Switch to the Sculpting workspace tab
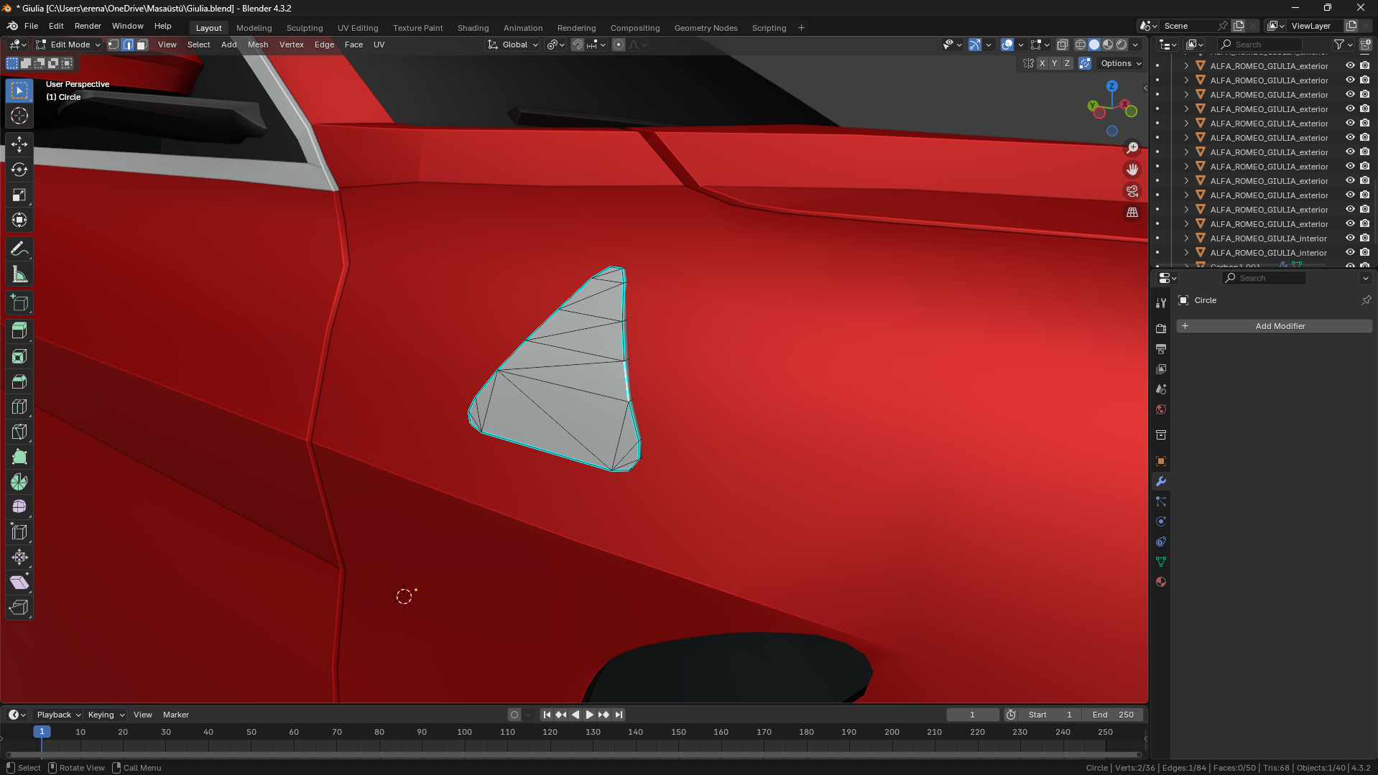The image size is (1378, 775). [305, 28]
